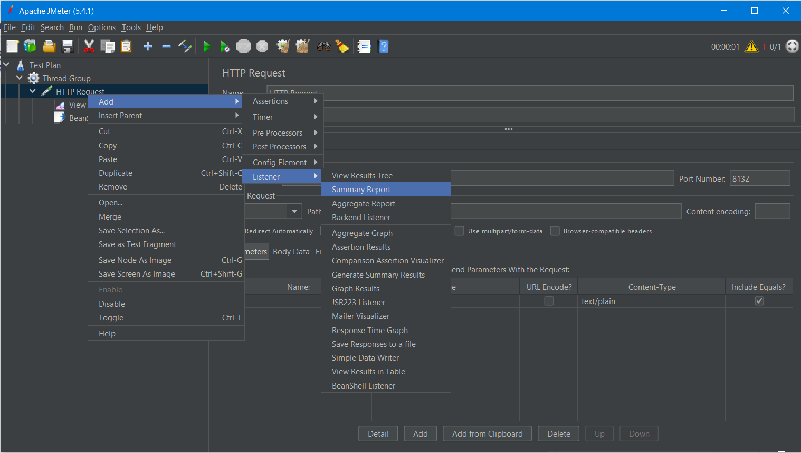Choose Disable in context menu
Image resolution: width=801 pixels, height=453 pixels.
(166, 304)
